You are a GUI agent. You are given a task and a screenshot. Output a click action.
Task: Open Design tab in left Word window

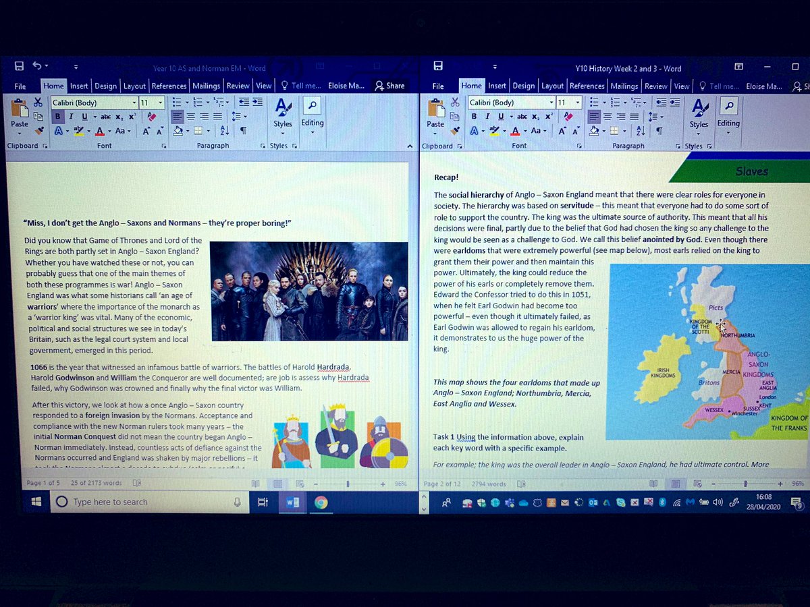click(x=105, y=86)
